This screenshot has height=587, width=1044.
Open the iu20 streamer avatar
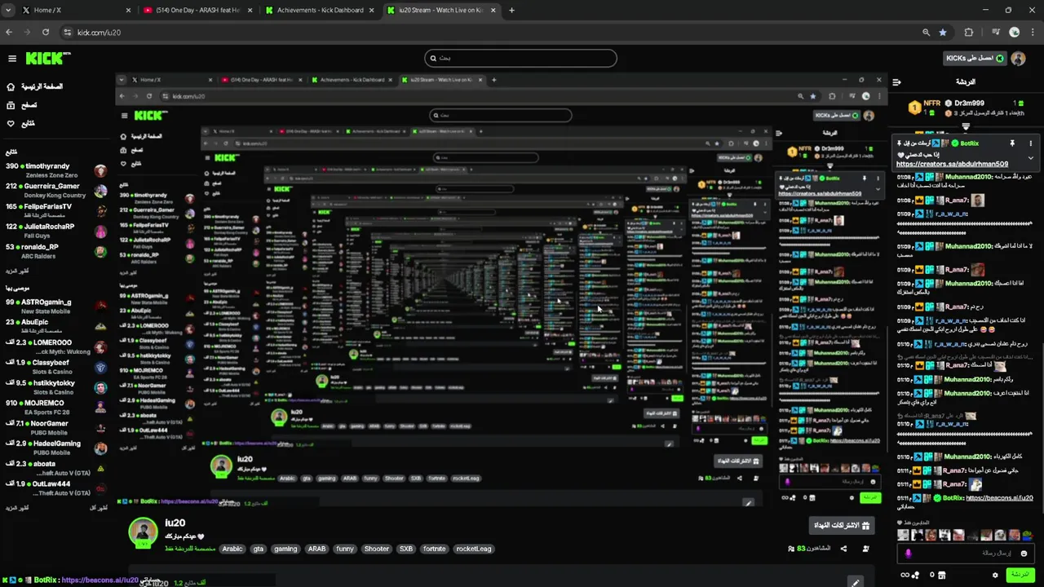coord(143,532)
